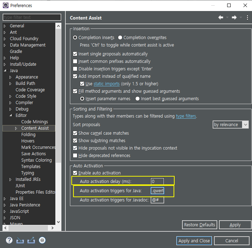Screen dimensions: 252x248
Task: Go forward with the right arrow
Action: click(x=234, y=17)
